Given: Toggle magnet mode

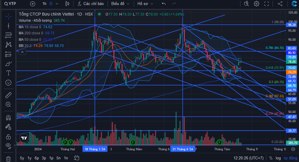Looking at the screenshot, I should tap(9, 118).
